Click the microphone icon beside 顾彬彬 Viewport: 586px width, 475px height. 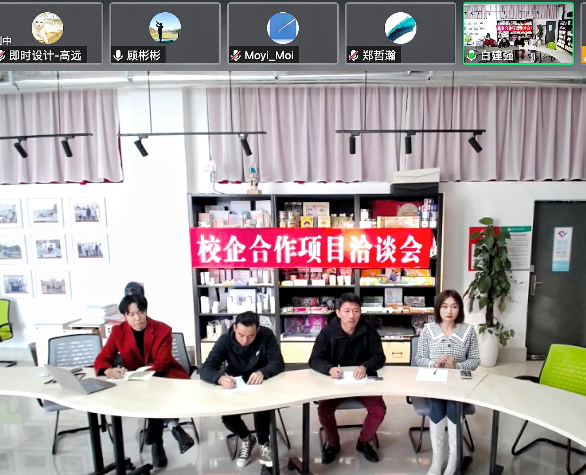click(118, 55)
